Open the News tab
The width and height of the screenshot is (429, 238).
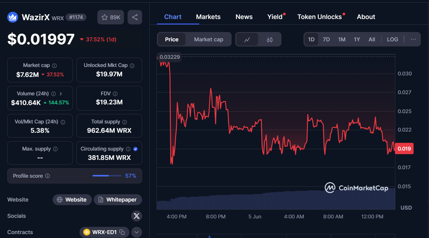[x=244, y=17]
